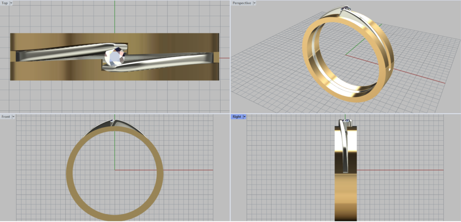Open the Right viewport dropdown arrow
461x222 pixels.
coord(244,117)
